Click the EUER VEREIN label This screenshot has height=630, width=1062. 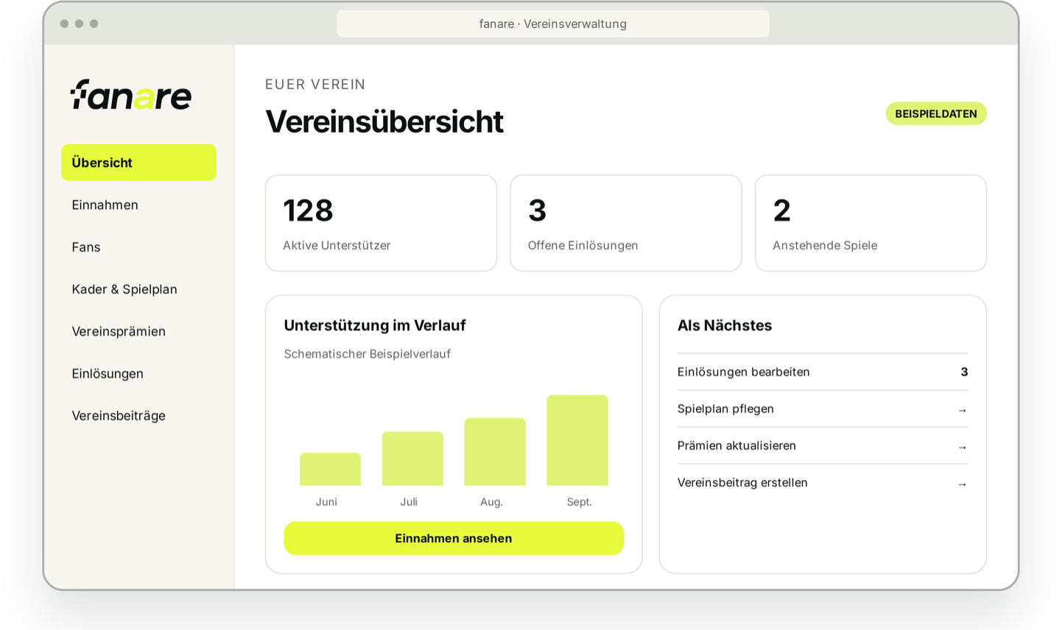coord(315,85)
